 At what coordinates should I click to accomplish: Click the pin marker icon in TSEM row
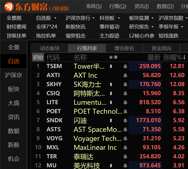(x=111, y=66)
